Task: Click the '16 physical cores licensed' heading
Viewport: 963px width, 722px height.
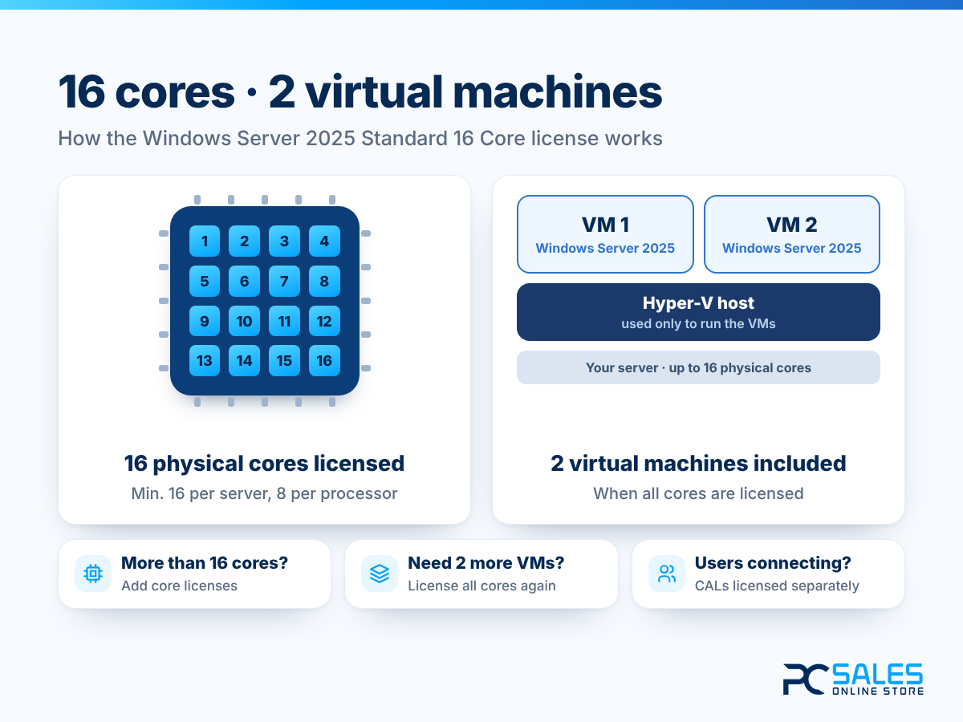Action: click(x=264, y=463)
